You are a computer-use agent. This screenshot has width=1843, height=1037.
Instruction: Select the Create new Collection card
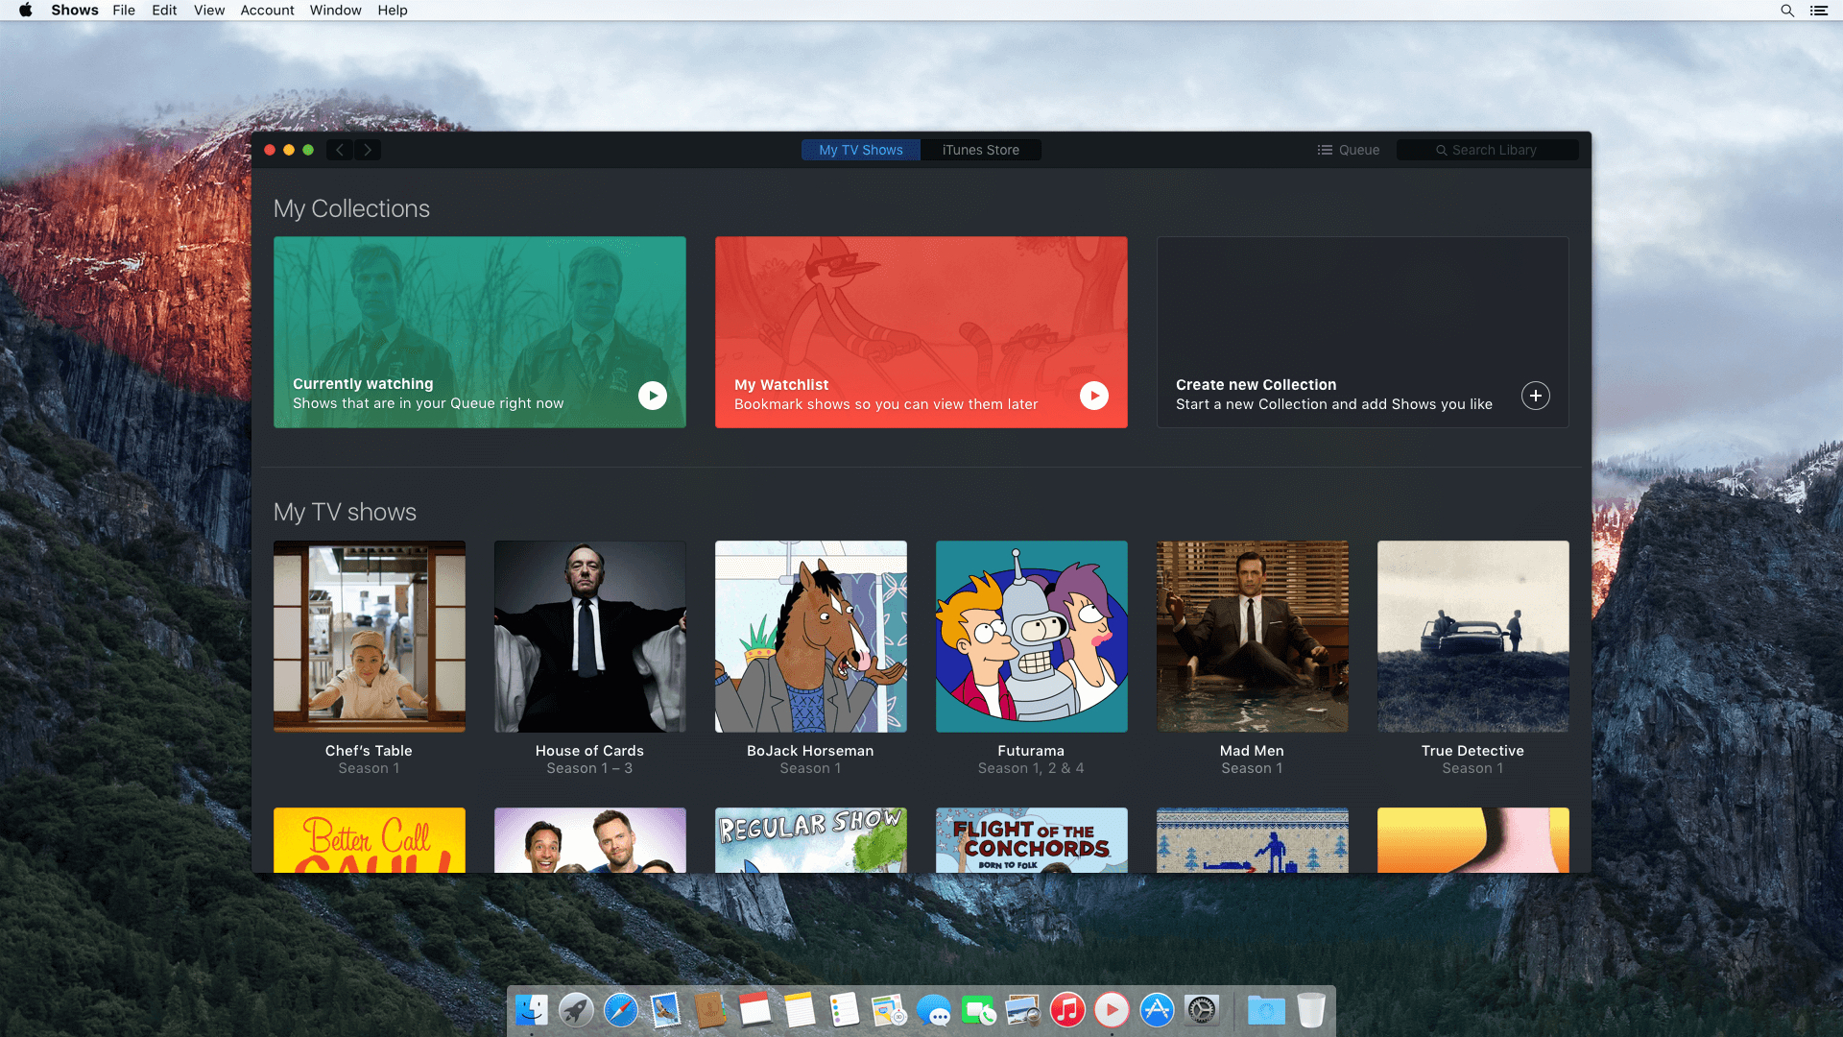pos(1363,332)
